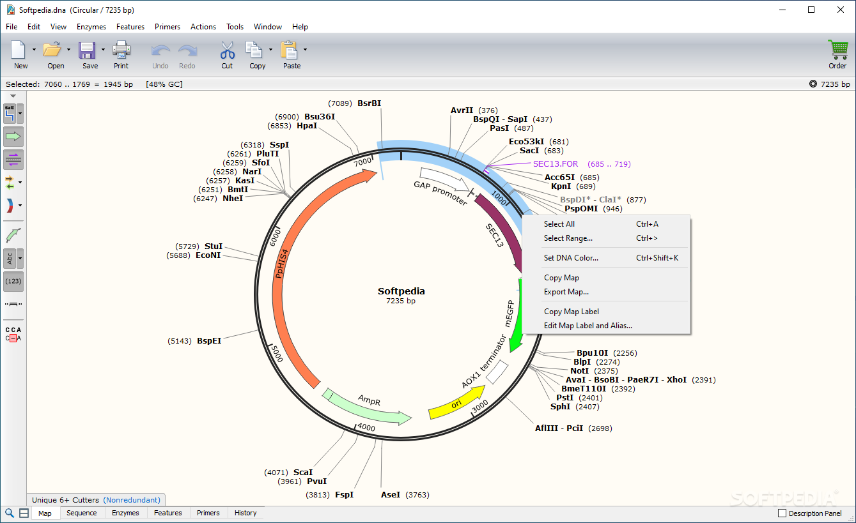
Task: Click the AvrII enzyme site label
Action: [x=462, y=110]
